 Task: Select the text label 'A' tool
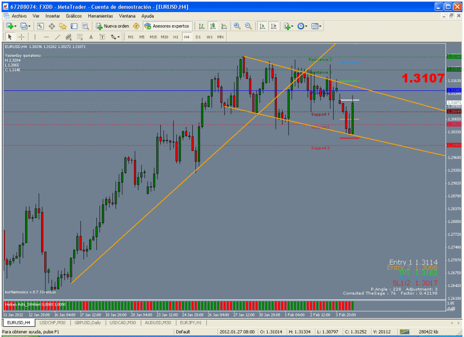[x=91, y=37]
